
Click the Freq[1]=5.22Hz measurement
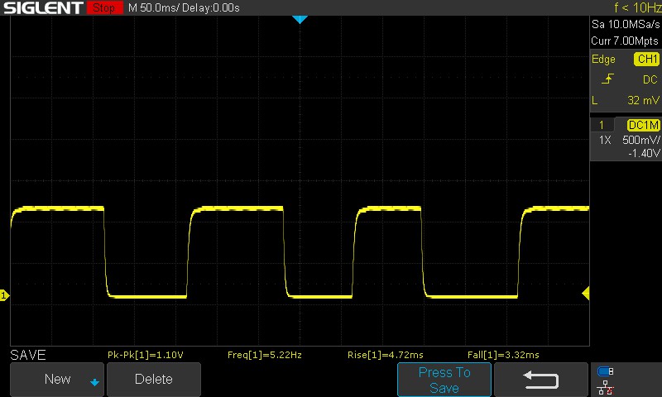(265, 355)
